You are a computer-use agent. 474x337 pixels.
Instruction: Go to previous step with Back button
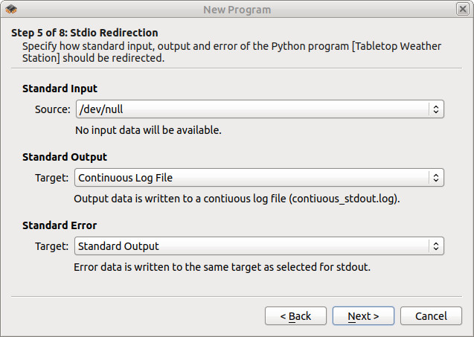[295, 316]
